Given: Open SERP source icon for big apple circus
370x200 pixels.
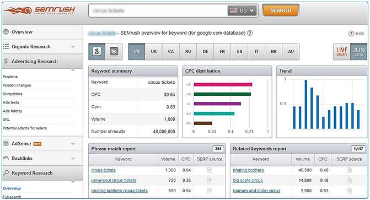Looking at the screenshot, I should [x=349, y=180].
